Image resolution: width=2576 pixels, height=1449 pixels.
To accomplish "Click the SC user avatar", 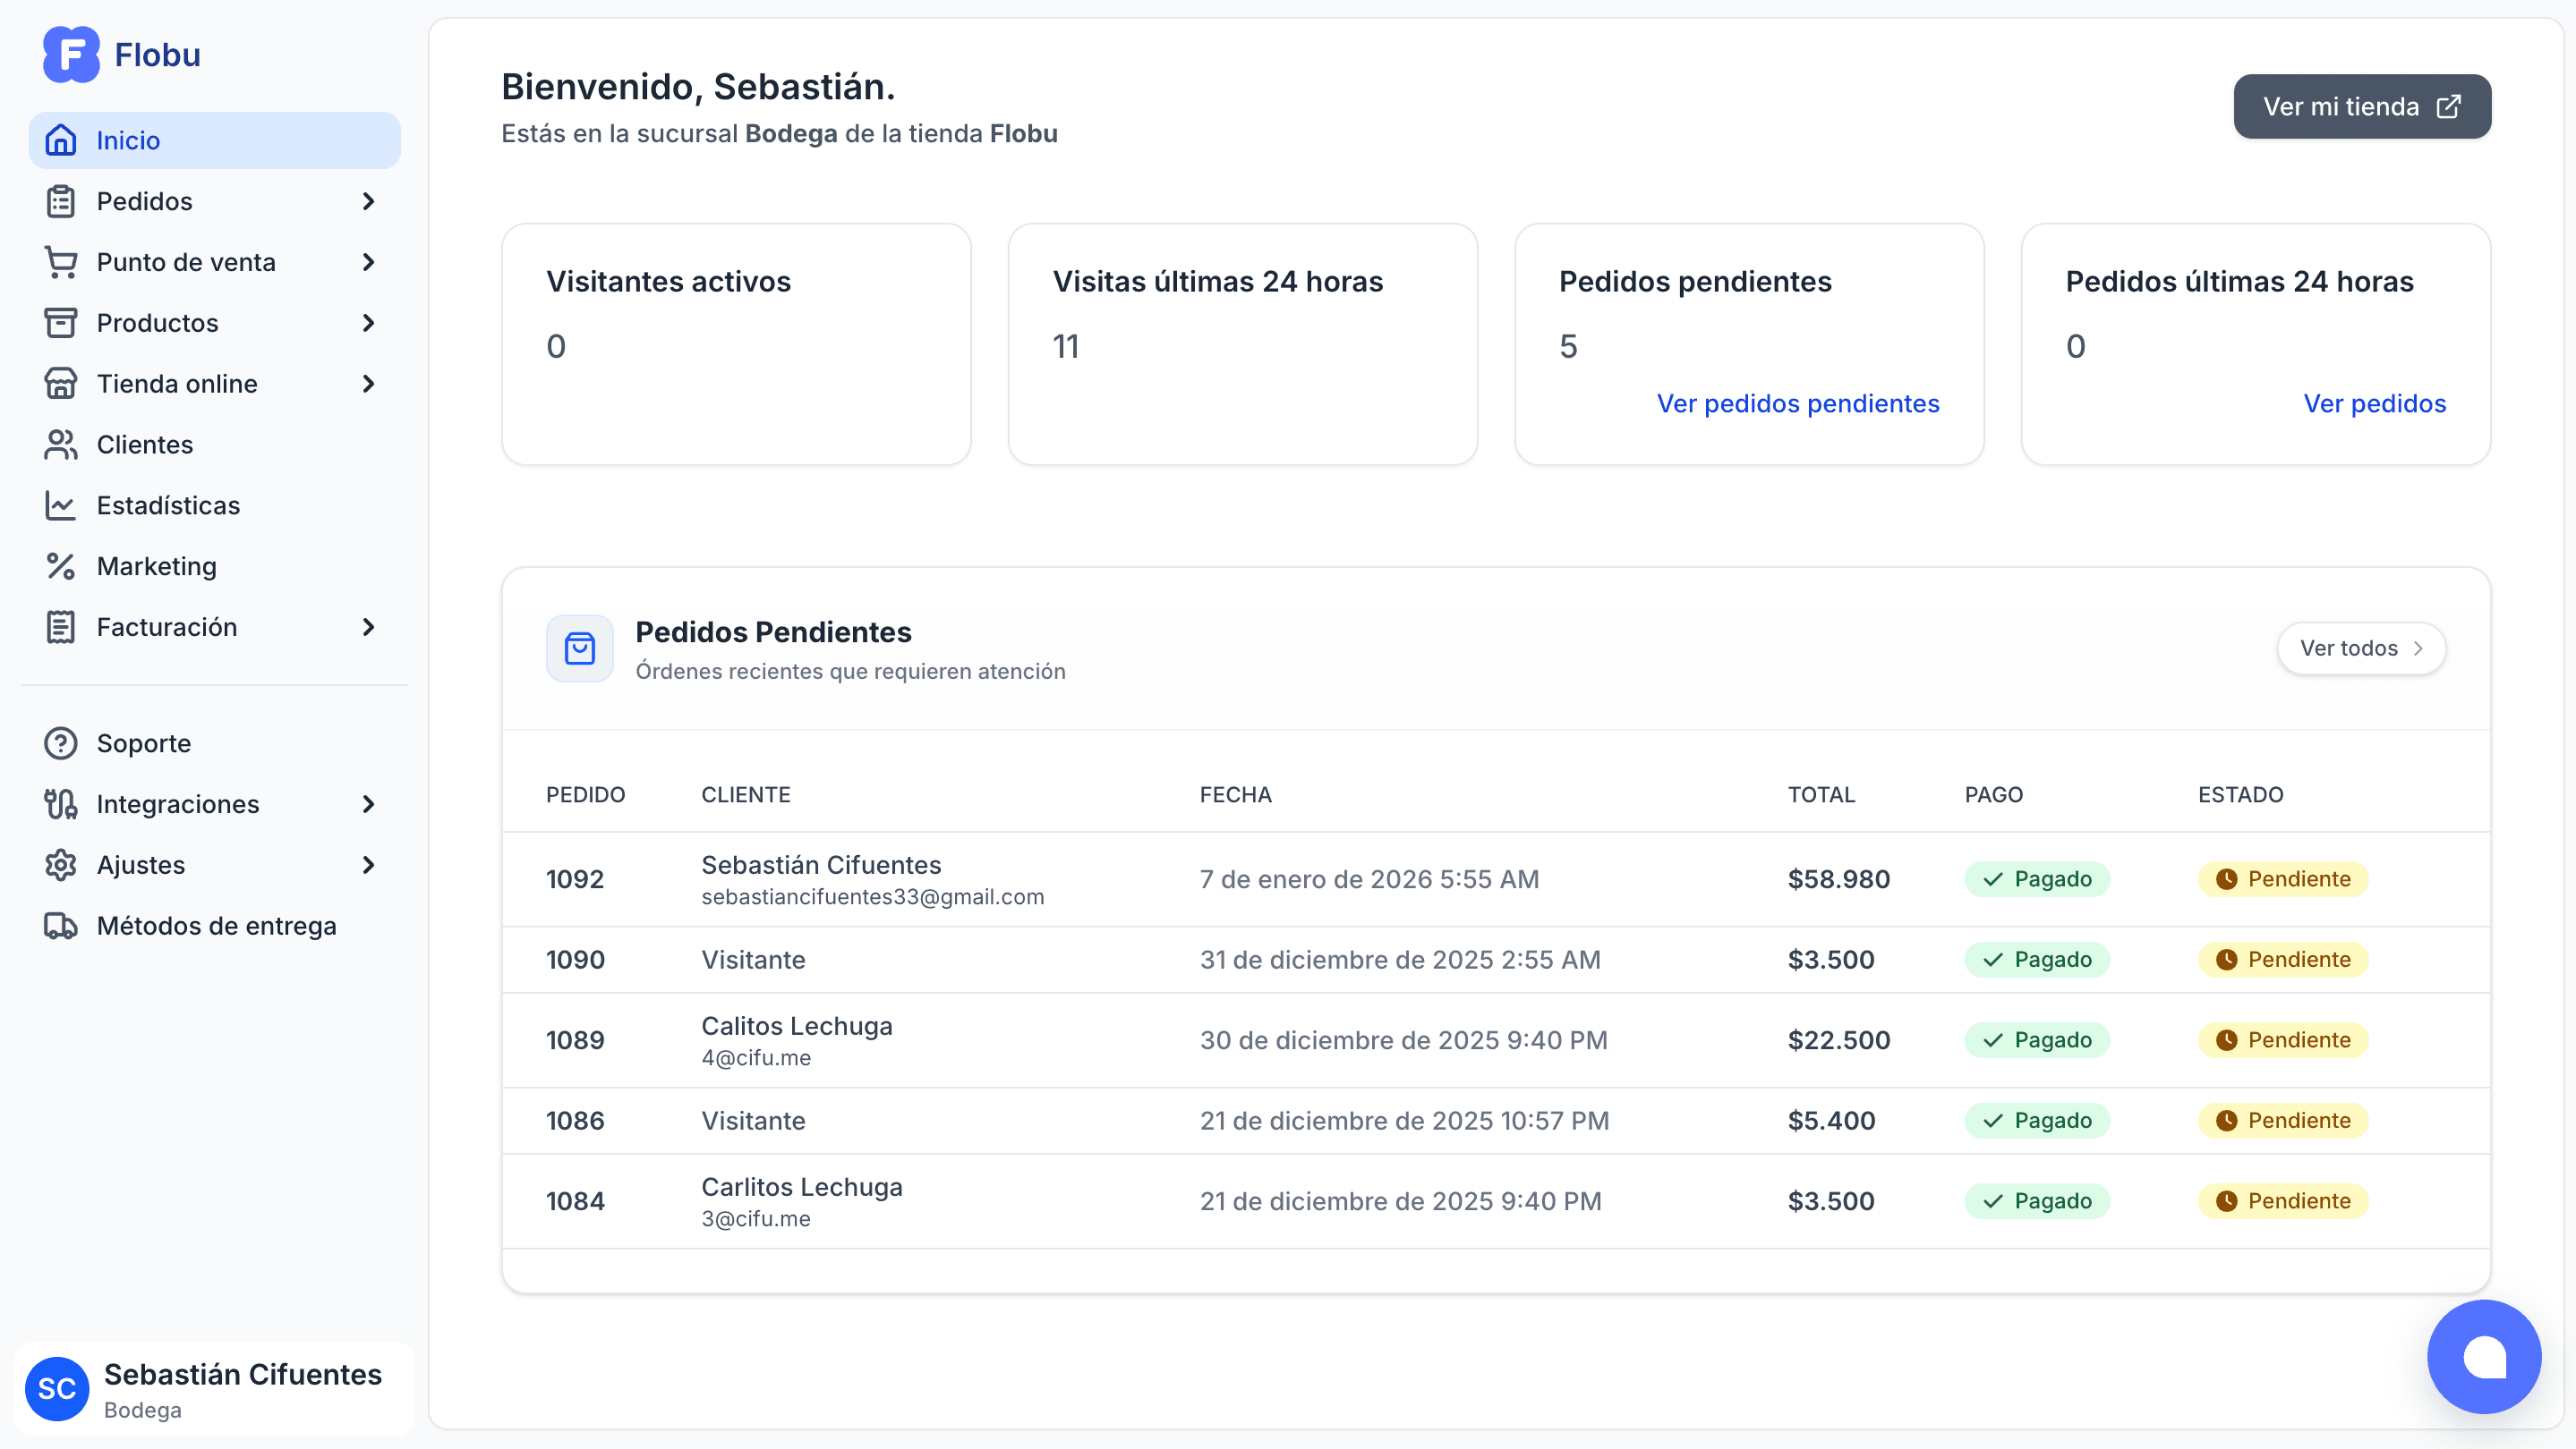I will point(57,1388).
